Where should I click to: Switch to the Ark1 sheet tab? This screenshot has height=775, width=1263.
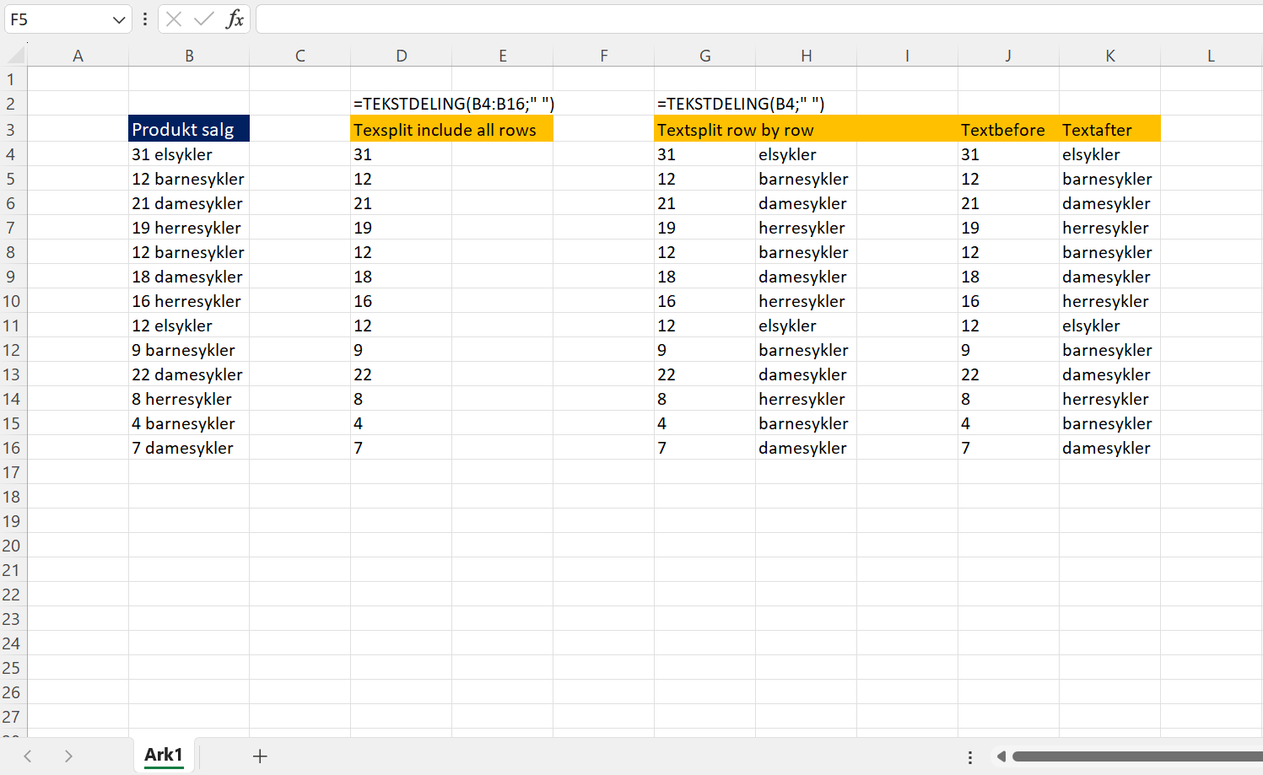click(163, 755)
